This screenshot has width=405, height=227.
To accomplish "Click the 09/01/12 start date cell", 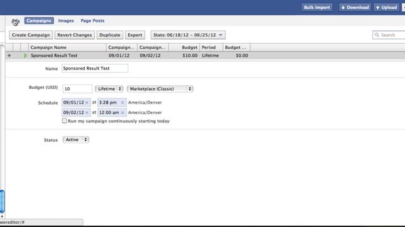I will pos(119,55).
